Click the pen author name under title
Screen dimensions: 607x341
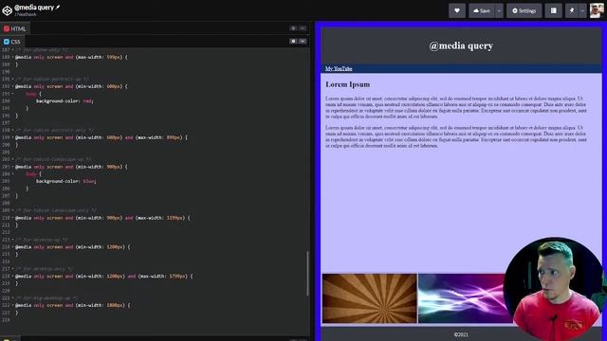tap(26, 14)
